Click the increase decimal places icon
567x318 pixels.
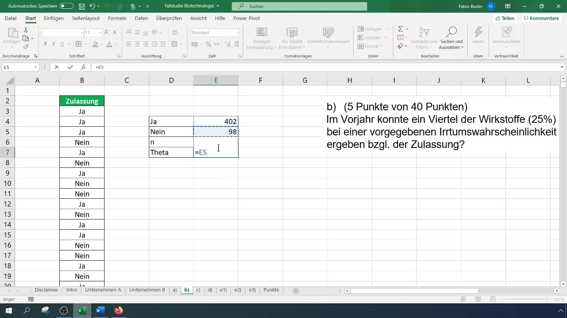click(228, 44)
